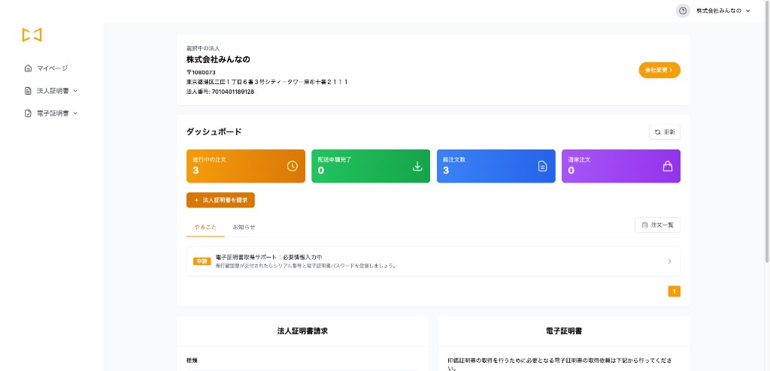
Task: Click the orange logo in sidebar
Action: point(32,35)
